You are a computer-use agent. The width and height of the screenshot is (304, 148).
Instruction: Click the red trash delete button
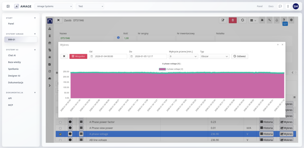click(x=233, y=20)
